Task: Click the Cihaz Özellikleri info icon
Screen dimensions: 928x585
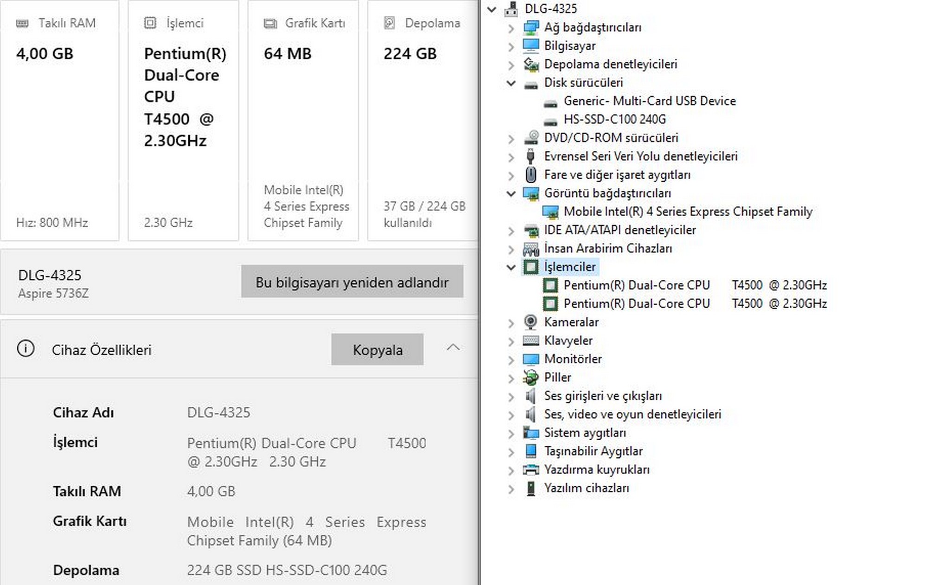Action: (x=26, y=348)
